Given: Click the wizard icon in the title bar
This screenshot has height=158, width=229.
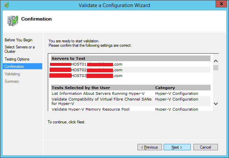Looking at the screenshot, I should point(6,5).
